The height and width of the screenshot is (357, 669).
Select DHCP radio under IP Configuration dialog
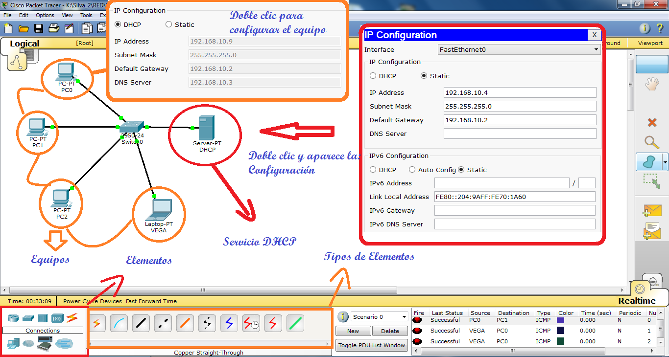click(x=373, y=76)
